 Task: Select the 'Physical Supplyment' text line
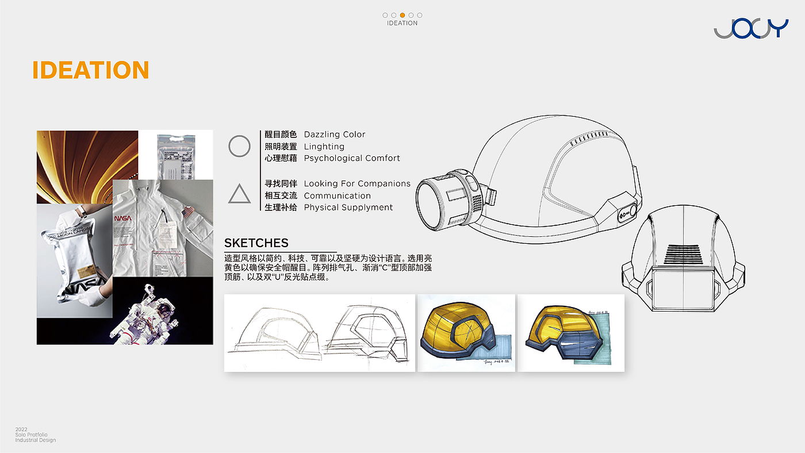click(x=348, y=208)
